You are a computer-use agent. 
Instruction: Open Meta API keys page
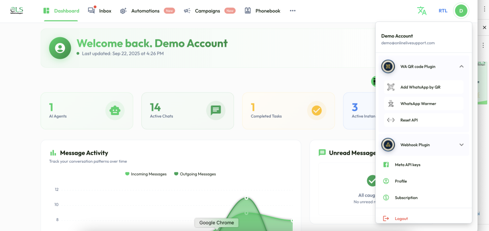click(407, 165)
